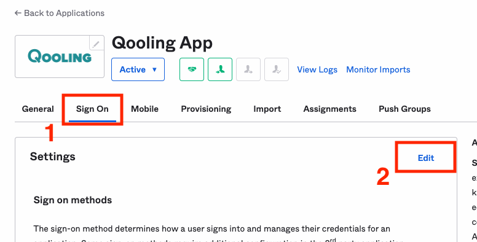Click the pencil icon to edit the logo

point(96,44)
